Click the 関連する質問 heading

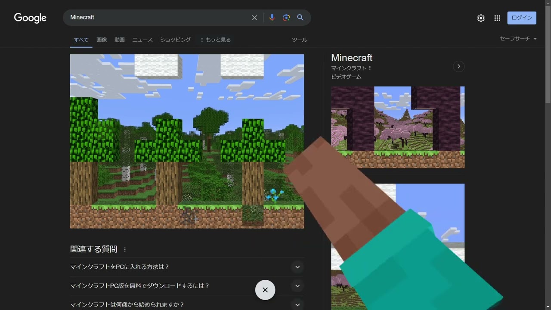94,249
